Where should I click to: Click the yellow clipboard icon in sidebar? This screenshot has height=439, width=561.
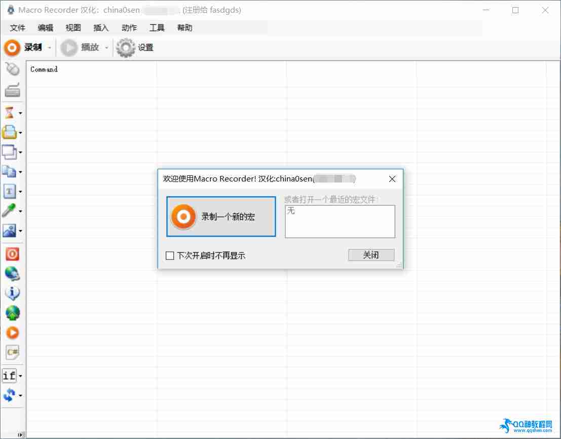(9, 132)
